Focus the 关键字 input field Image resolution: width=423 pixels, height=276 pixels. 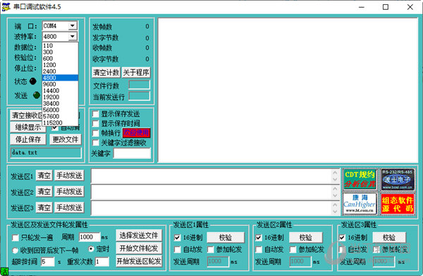(132, 153)
